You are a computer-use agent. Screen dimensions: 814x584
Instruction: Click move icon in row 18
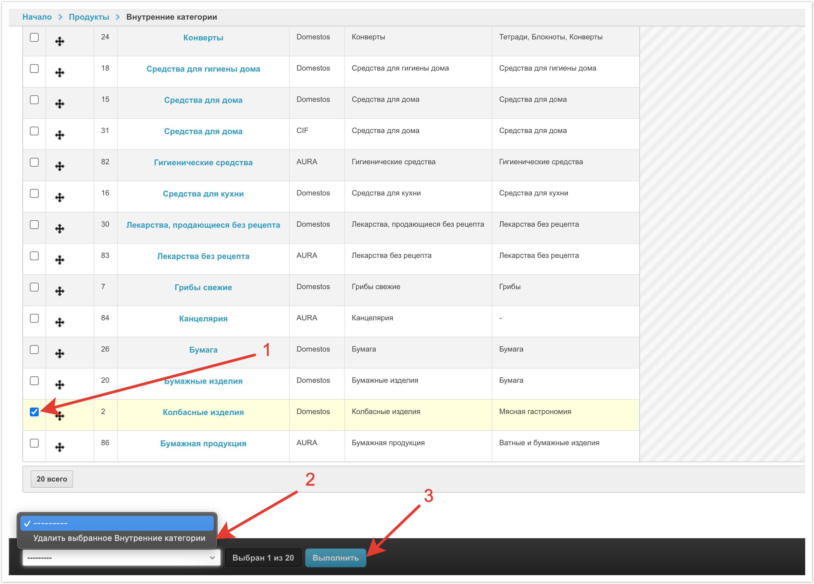(x=60, y=73)
